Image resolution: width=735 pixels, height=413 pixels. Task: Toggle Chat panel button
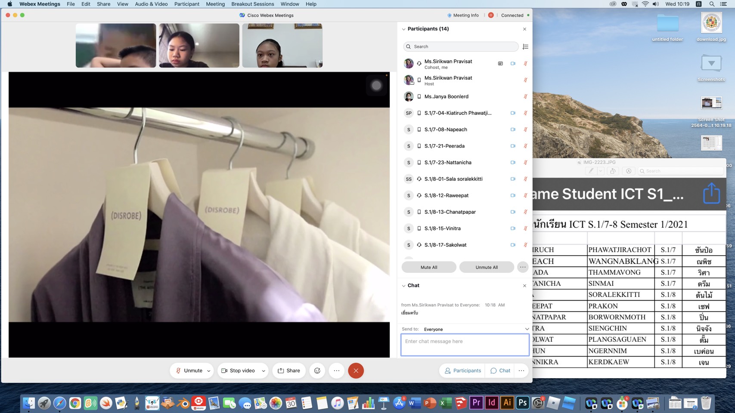point(500,370)
